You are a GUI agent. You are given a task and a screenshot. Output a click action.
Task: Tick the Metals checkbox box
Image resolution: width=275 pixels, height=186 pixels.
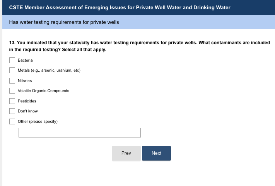point(12,70)
